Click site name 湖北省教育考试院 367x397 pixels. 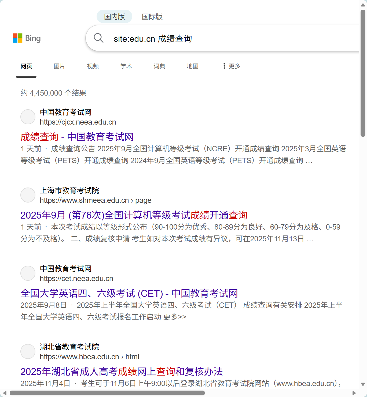(x=69, y=347)
